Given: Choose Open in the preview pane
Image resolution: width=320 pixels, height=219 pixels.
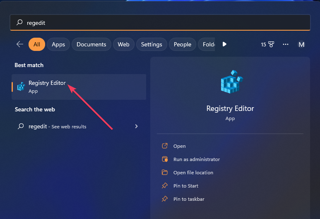Looking at the screenshot, I should click(179, 146).
